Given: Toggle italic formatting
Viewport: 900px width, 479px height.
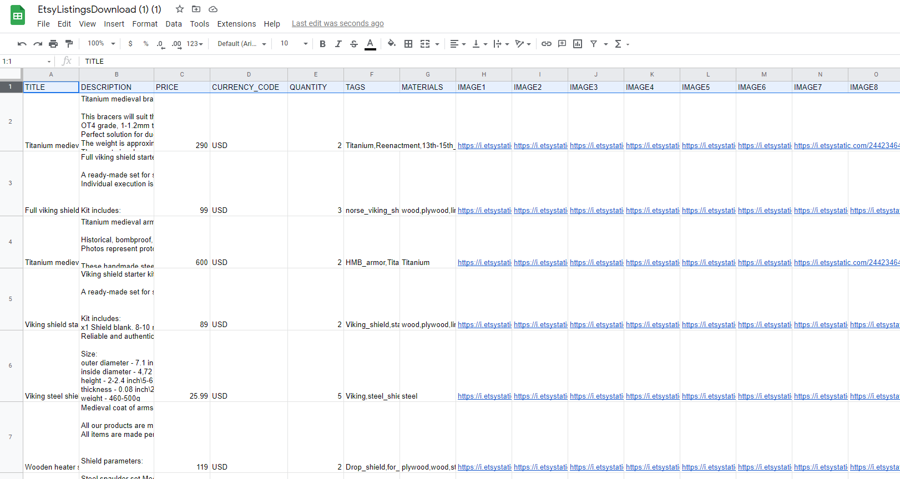Looking at the screenshot, I should [x=338, y=44].
